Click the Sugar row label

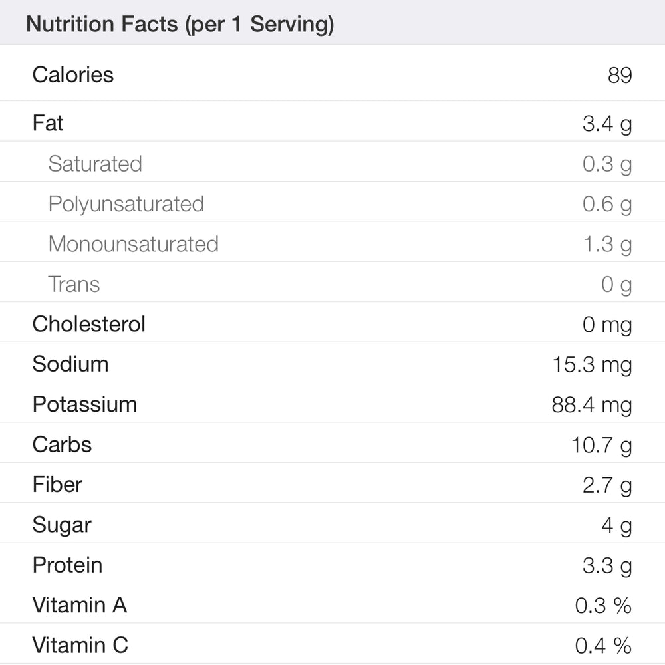pyautogui.click(x=62, y=525)
